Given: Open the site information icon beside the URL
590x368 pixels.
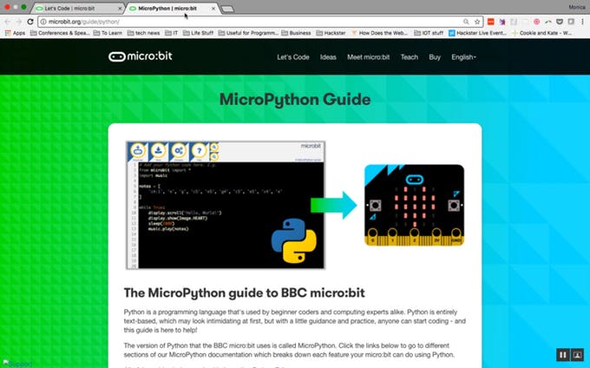Looking at the screenshot, I should [x=43, y=22].
